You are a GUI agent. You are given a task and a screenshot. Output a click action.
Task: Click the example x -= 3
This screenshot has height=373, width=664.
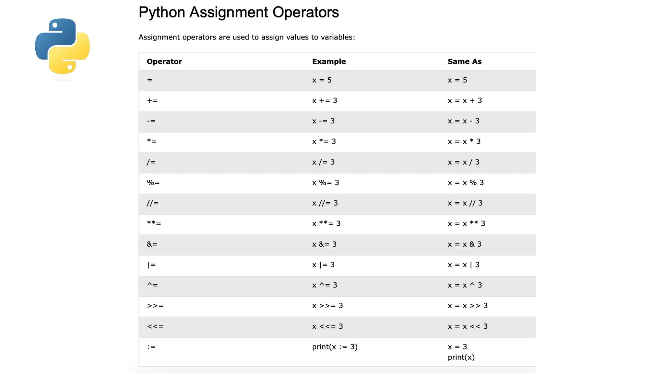(x=323, y=121)
